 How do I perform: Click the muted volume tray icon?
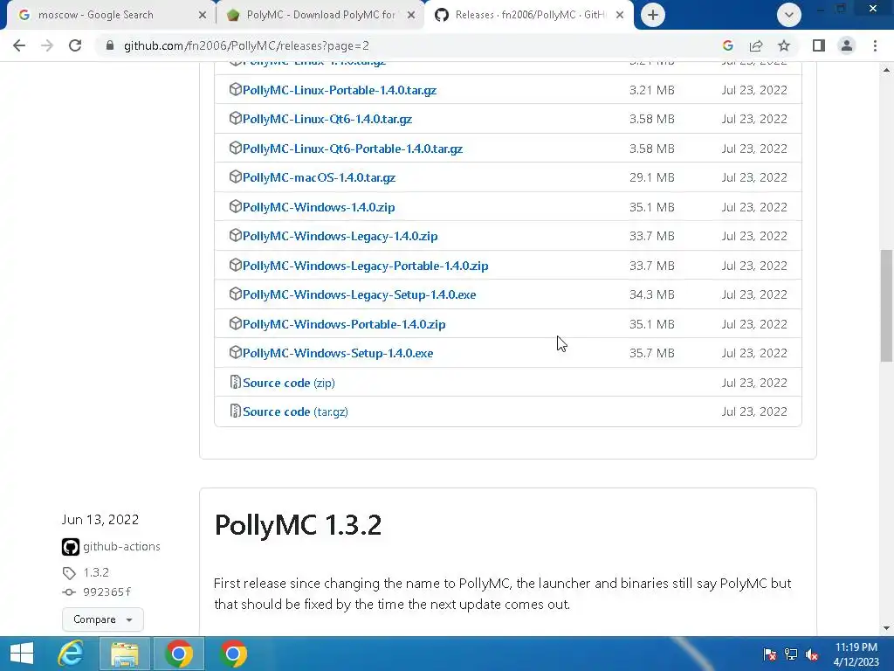click(x=812, y=654)
